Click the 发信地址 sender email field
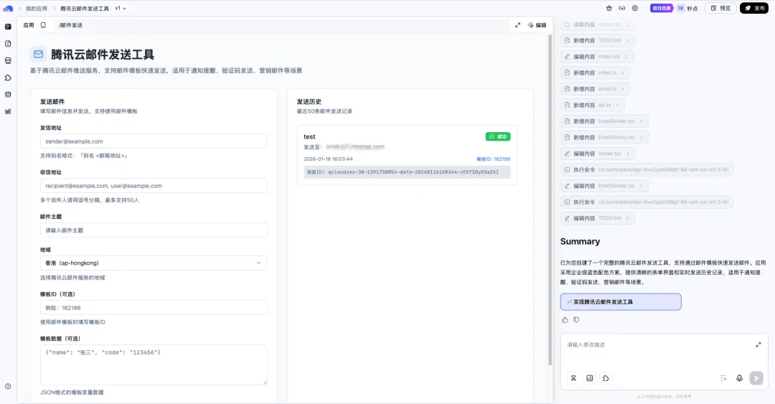 pos(154,141)
